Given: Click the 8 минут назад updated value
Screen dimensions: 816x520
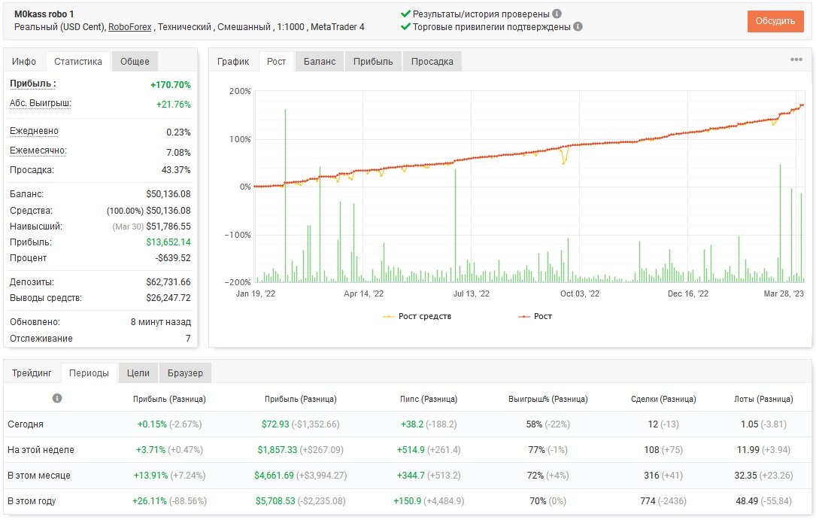Looking at the screenshot, I should point(161,322).
